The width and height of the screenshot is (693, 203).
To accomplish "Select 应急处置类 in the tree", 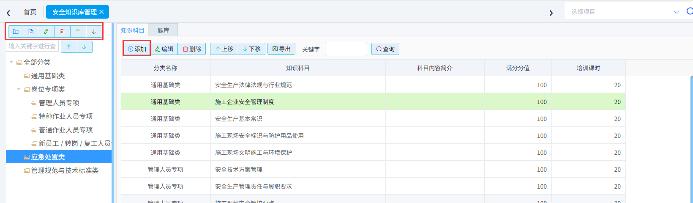I will [x=59, y=157].
